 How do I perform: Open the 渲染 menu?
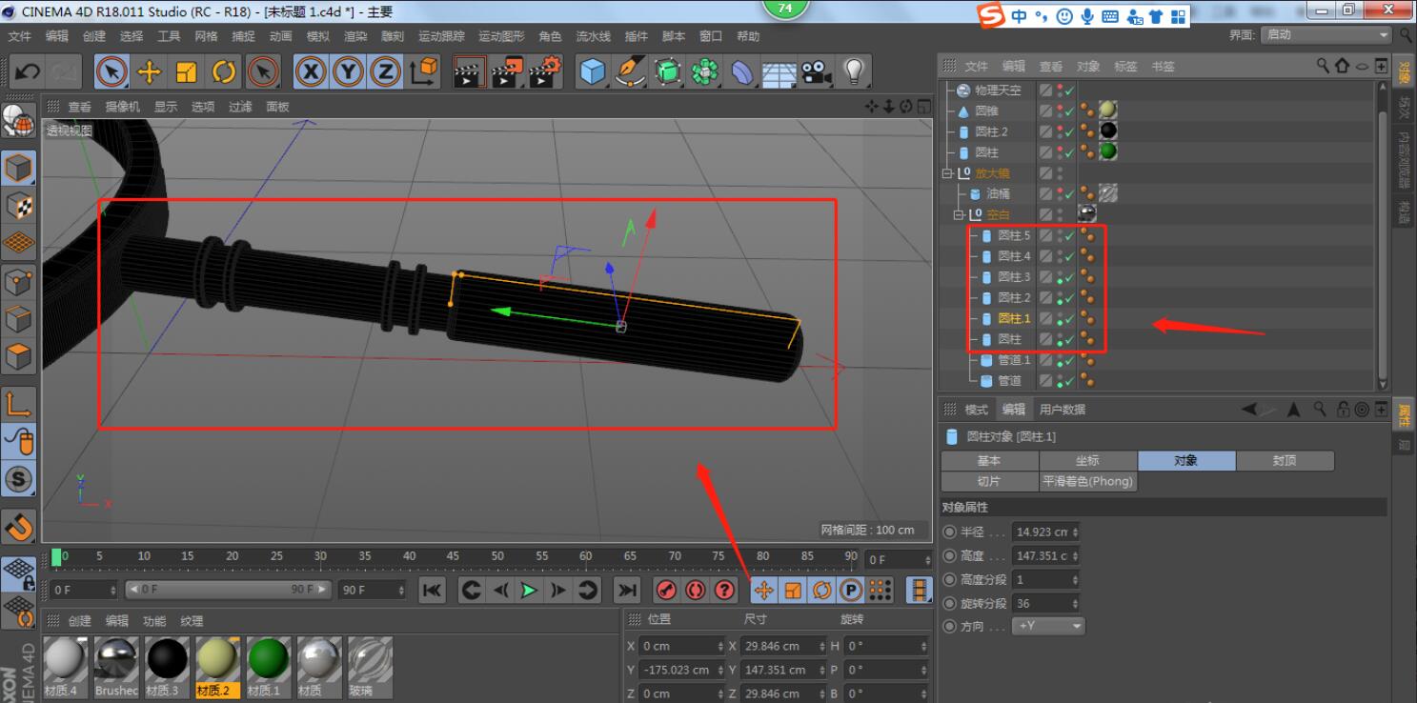[355, 36]
